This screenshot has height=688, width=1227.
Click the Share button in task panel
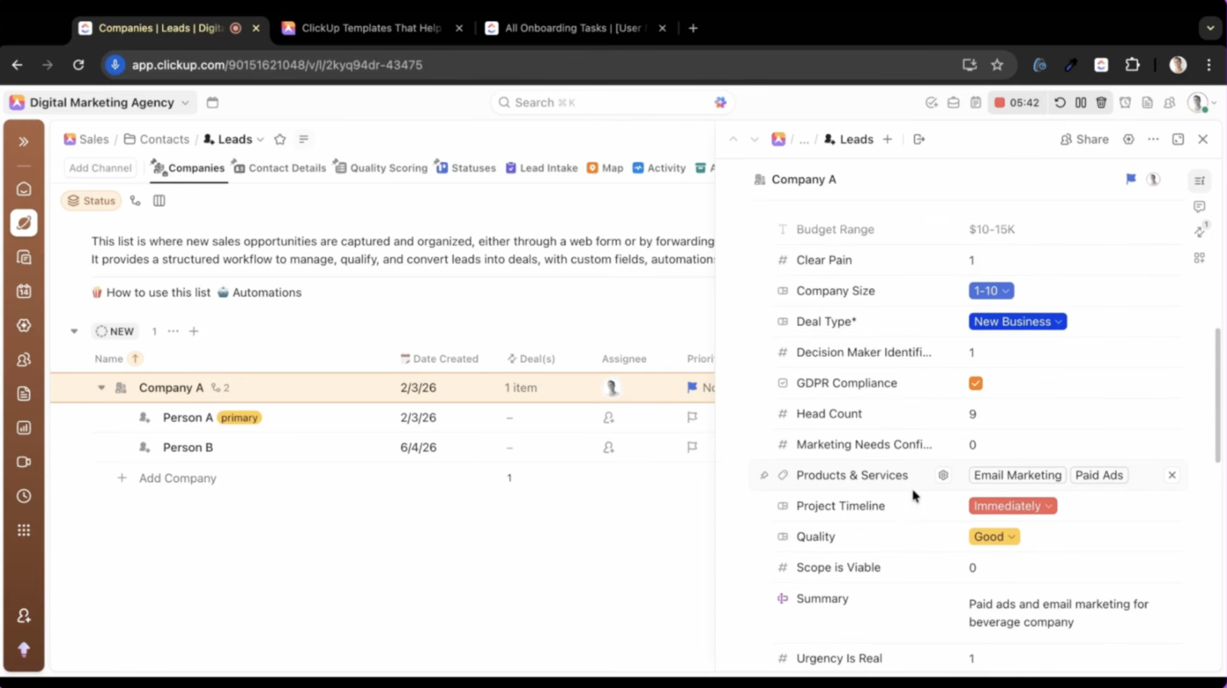click(1084, 139)
